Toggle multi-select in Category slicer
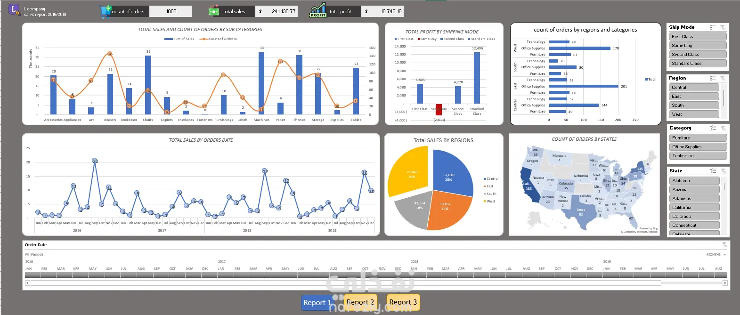Image resolution: width=740 pixels, height=315 pixels. pyautogui.click(x=713, y=128)
